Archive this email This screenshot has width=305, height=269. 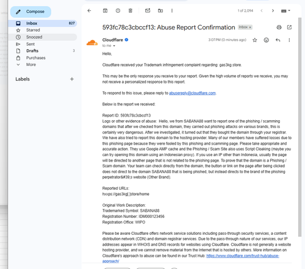pyautogui.click(x=105, y=10)
